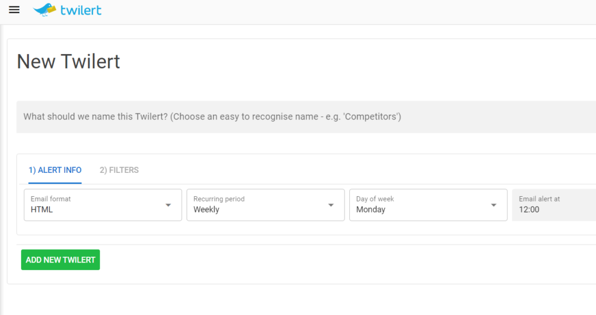
Task: Click the New Twilert page heading
Action: point(69,61)
